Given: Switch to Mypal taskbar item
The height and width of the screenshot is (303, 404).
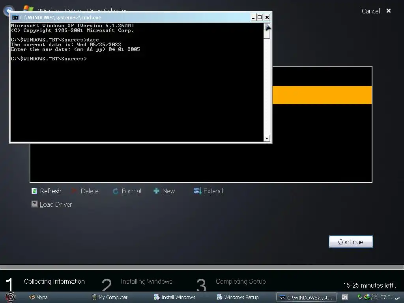Looking at the screenshot, I should pyautogui.click(x=39, y=297).
